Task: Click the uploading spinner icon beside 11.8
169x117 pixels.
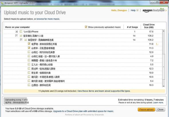Action: click(157, 44)
